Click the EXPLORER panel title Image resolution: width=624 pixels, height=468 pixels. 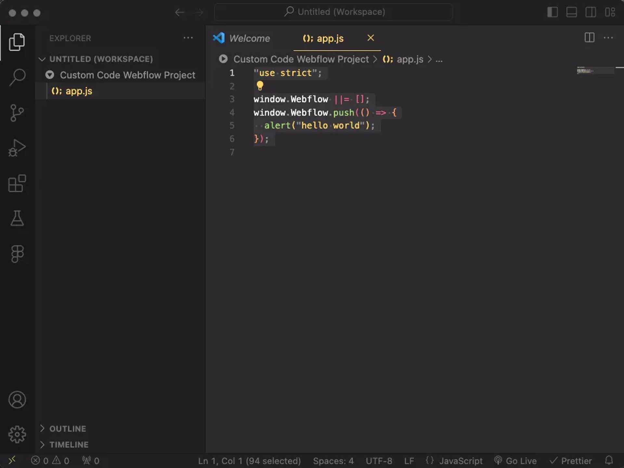pos(70,38)
